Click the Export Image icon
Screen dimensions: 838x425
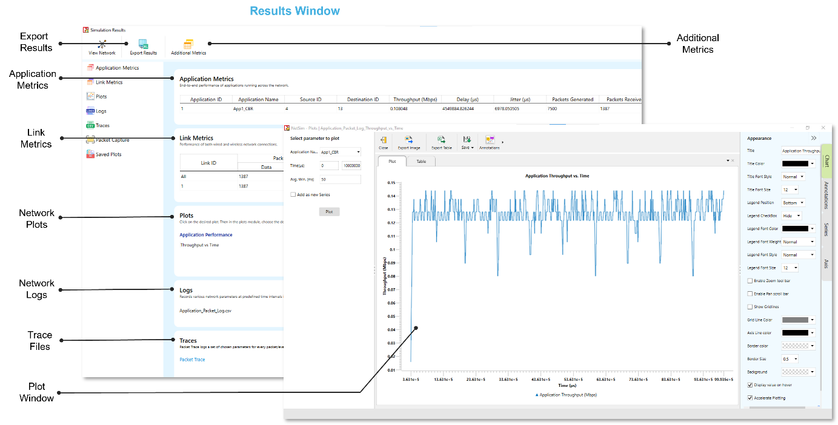point(408,140)
